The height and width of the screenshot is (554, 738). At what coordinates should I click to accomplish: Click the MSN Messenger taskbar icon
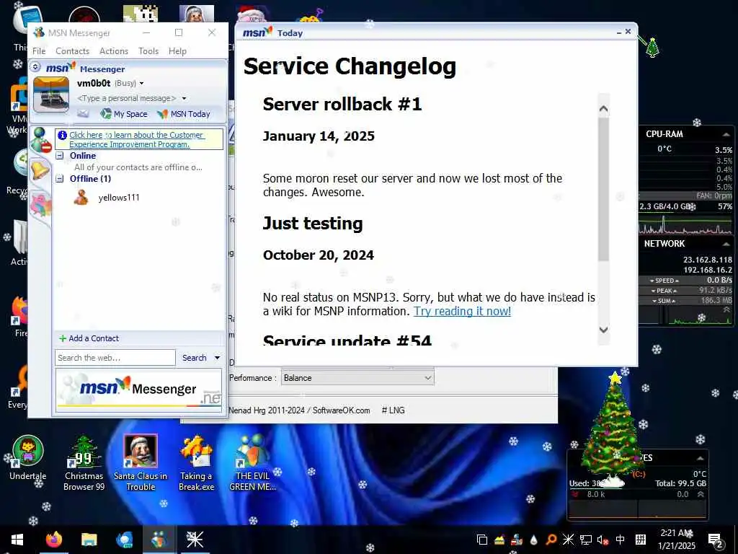coord(159,540)
